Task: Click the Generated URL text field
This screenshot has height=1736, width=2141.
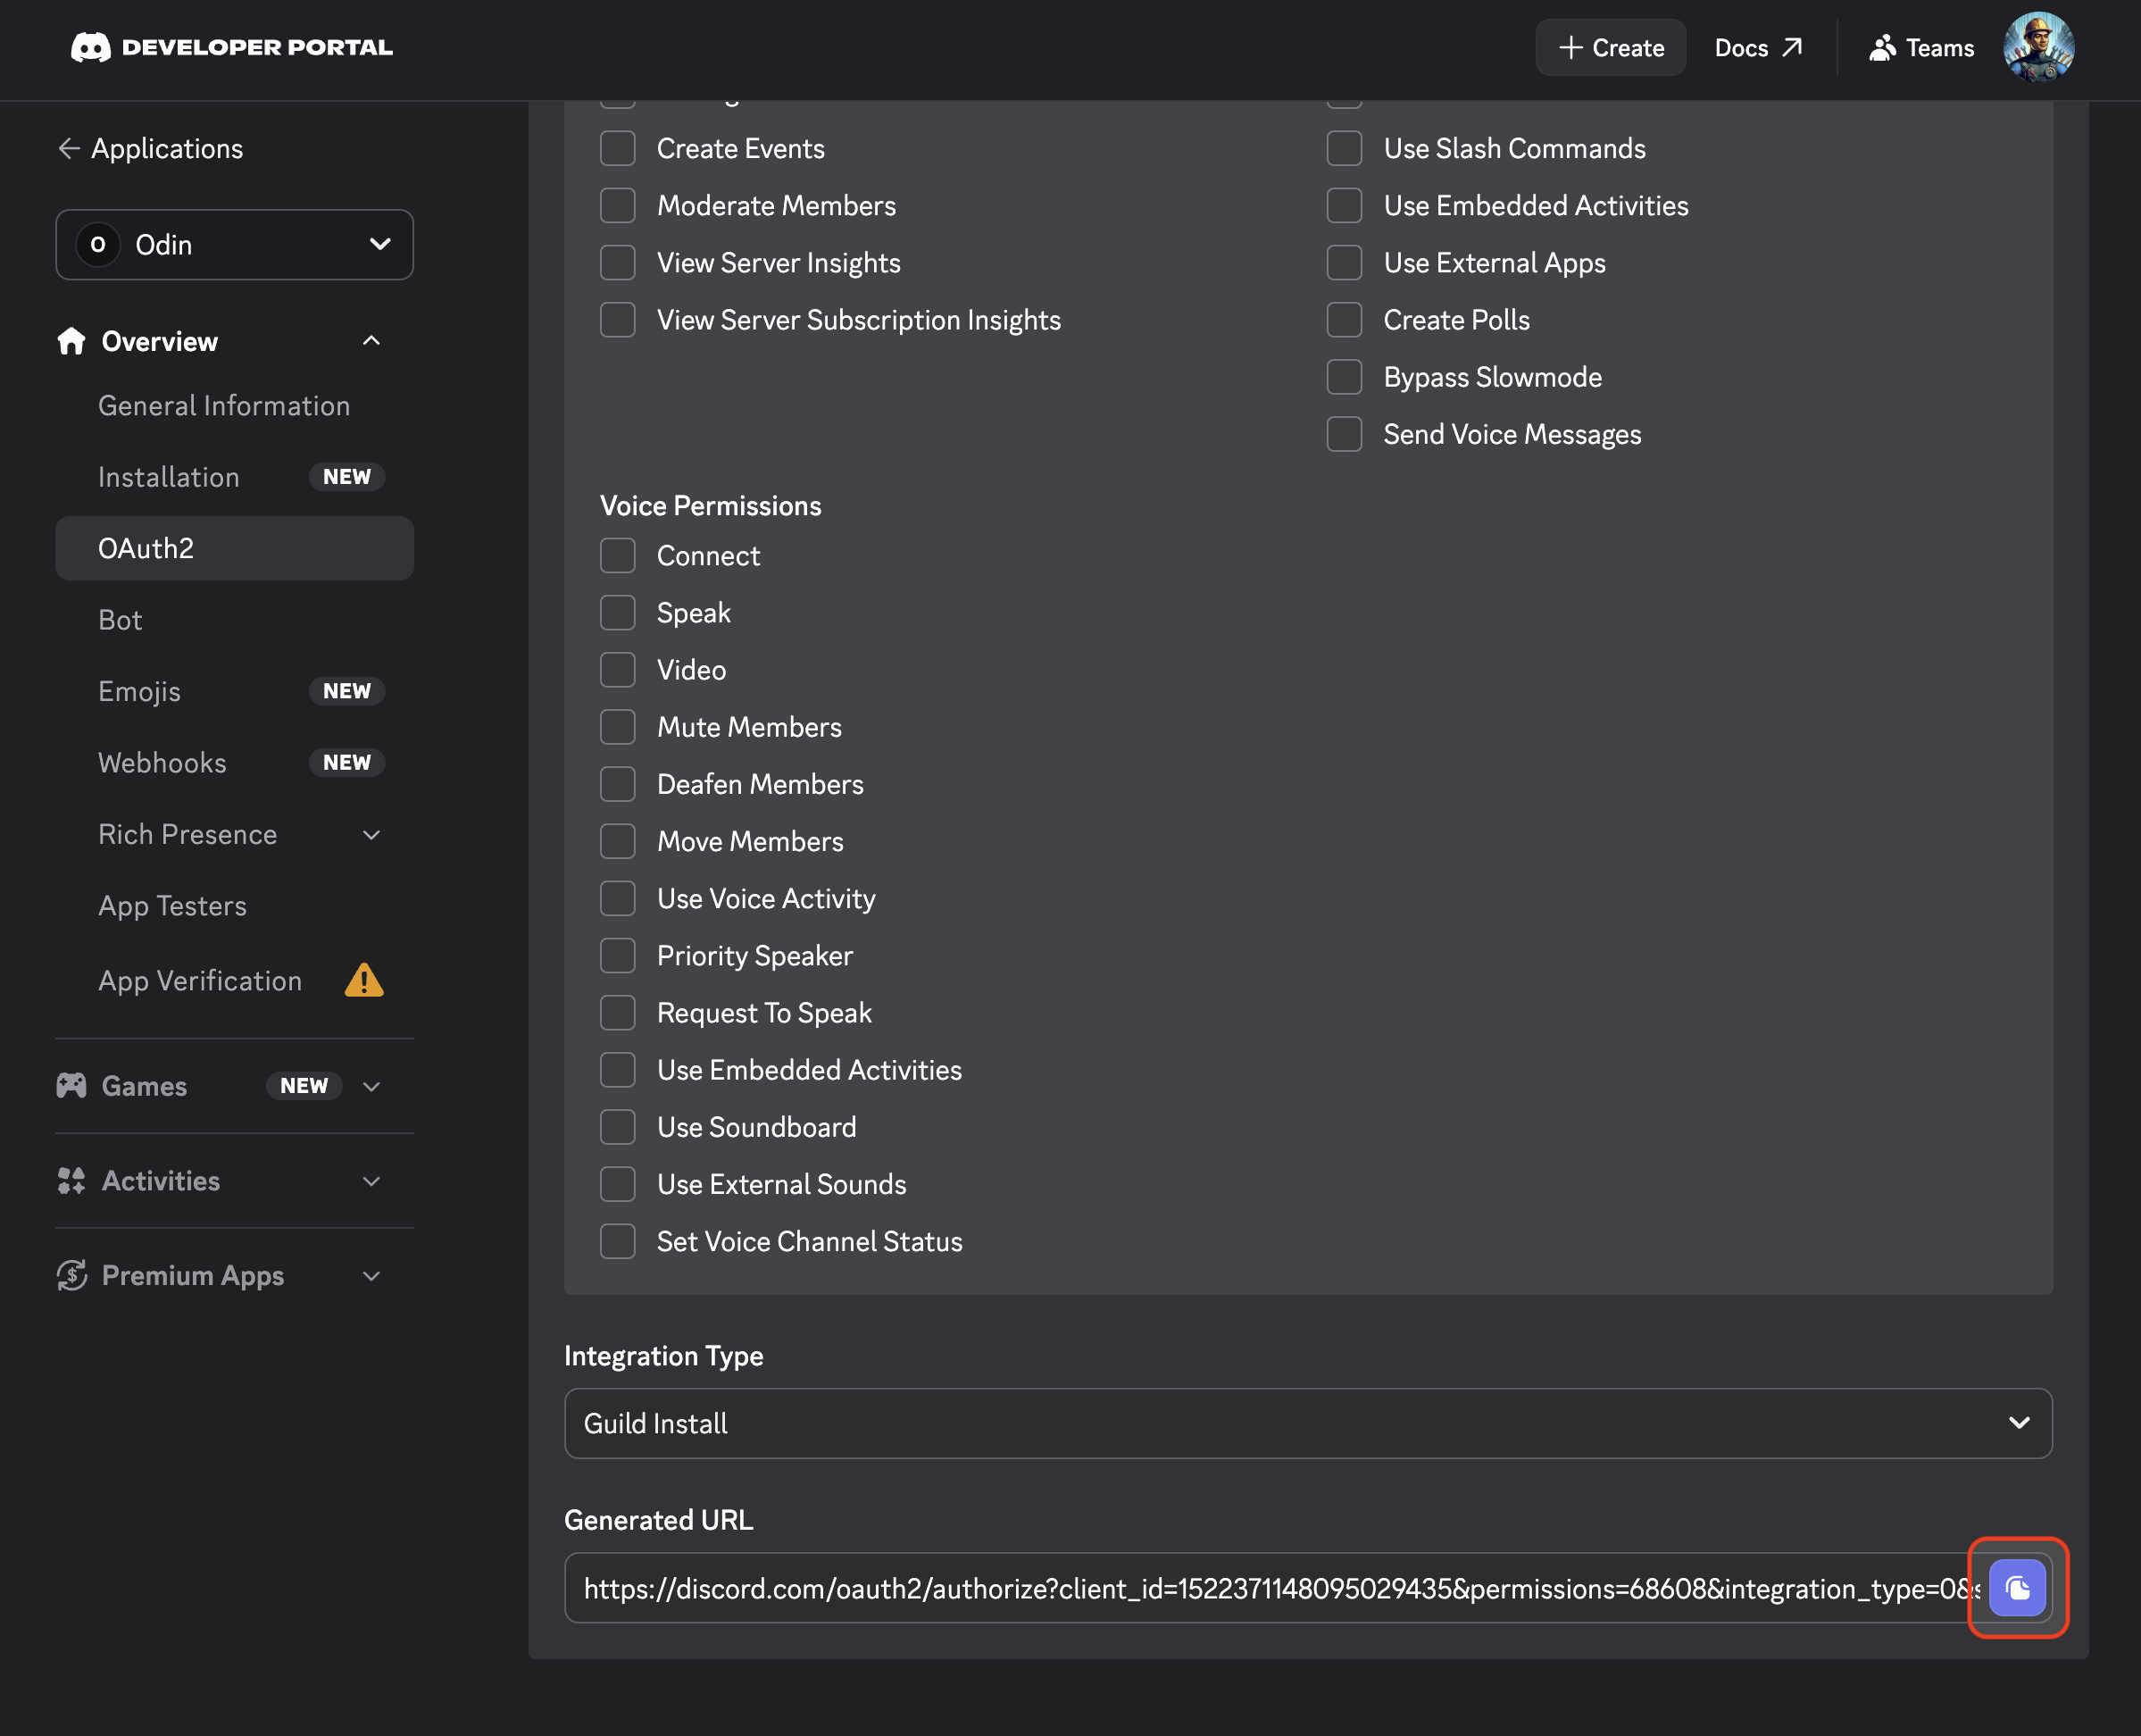Action: 1273,1588
